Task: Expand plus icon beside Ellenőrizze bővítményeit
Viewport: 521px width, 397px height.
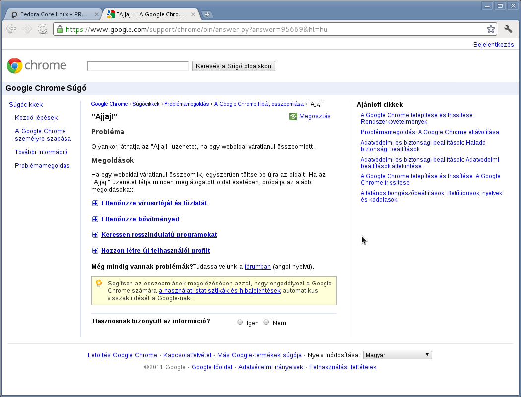Action: click(x=95, y=219)
